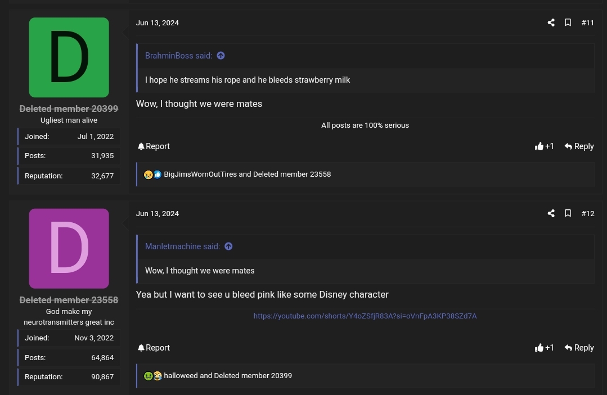607x395 pixels.
Task: Click the crying reaction emoji under post #11
Action: 148,174
